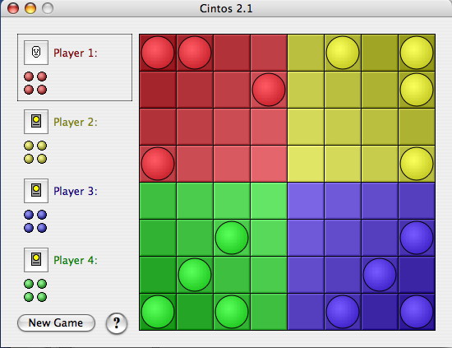Image resolution: width=452 pixels, height=348 pixels.
Task: Click the 'Player 4:' label
Action: click(76, 260)
